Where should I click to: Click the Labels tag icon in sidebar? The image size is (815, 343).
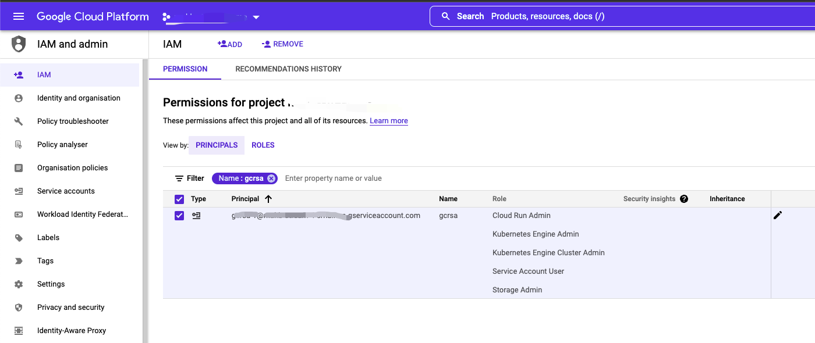(18, 237)
